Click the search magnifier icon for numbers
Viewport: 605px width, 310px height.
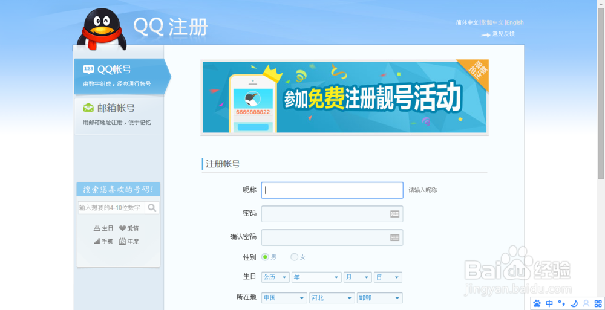(x=152, y=208)
